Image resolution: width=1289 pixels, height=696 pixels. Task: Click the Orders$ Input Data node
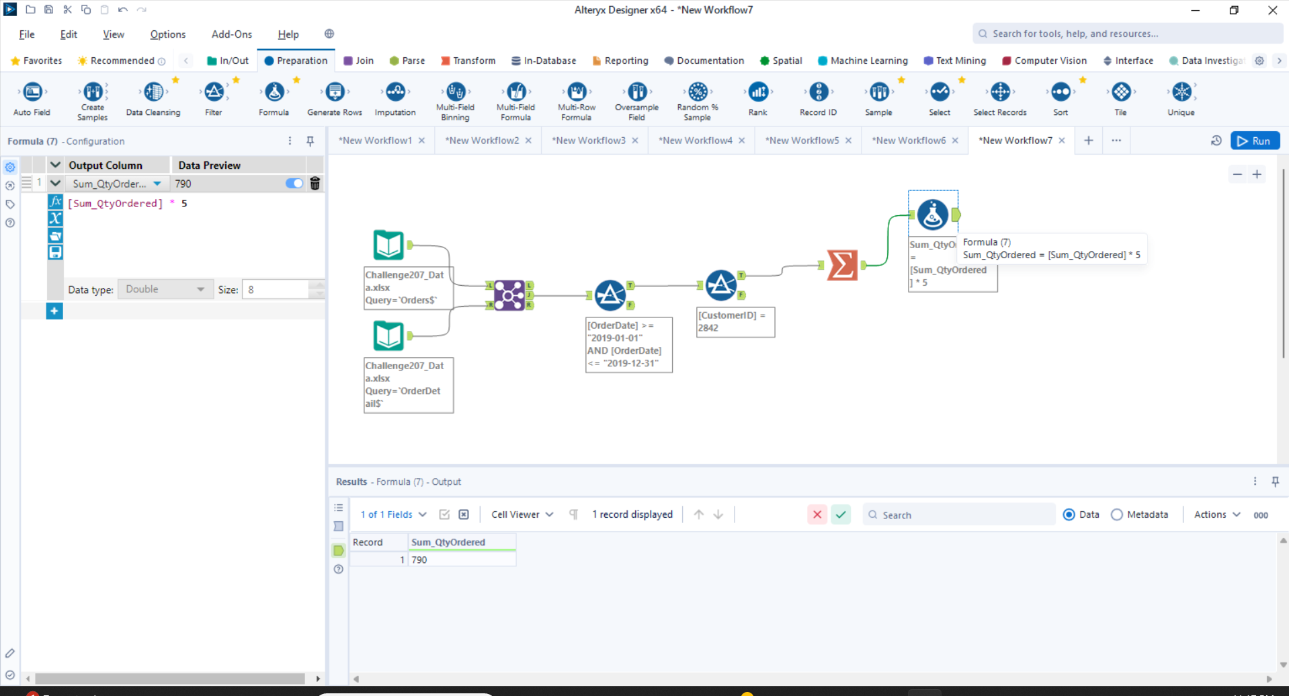click(388, 245)
